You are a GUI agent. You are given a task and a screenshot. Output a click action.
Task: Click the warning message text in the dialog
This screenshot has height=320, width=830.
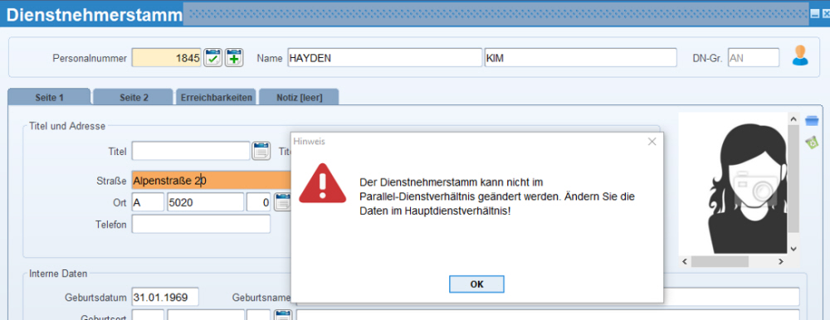(497, 196)
